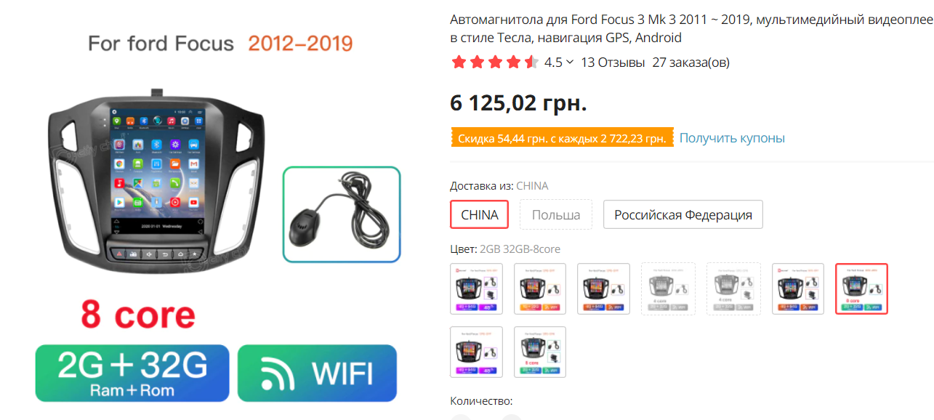Open the 13 Отзывы reviews link
934x420 pixels.
[x=613, y=62]
